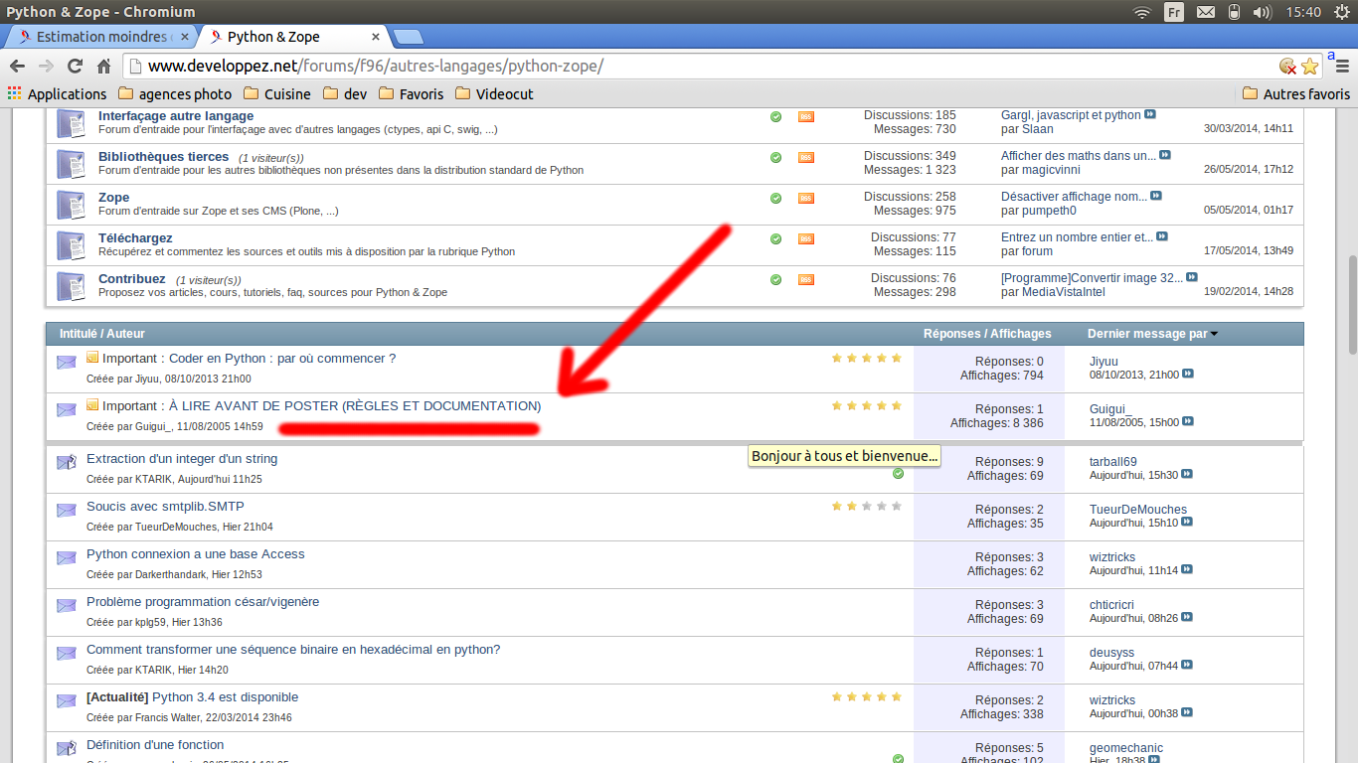Close the Python & Zope tab
Viewport: 1358px width, 763px height.
pyautogui.click(x=376, y=37)
